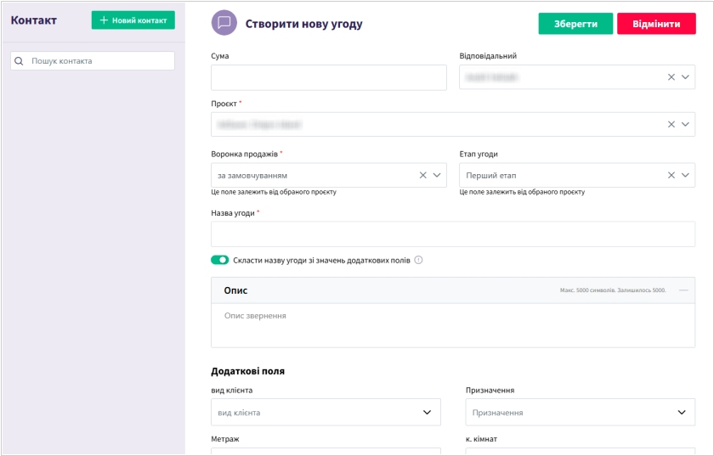Open the Призначення dropdown
714x456 pixels.
pyautogui.click(x=580, y=413)
